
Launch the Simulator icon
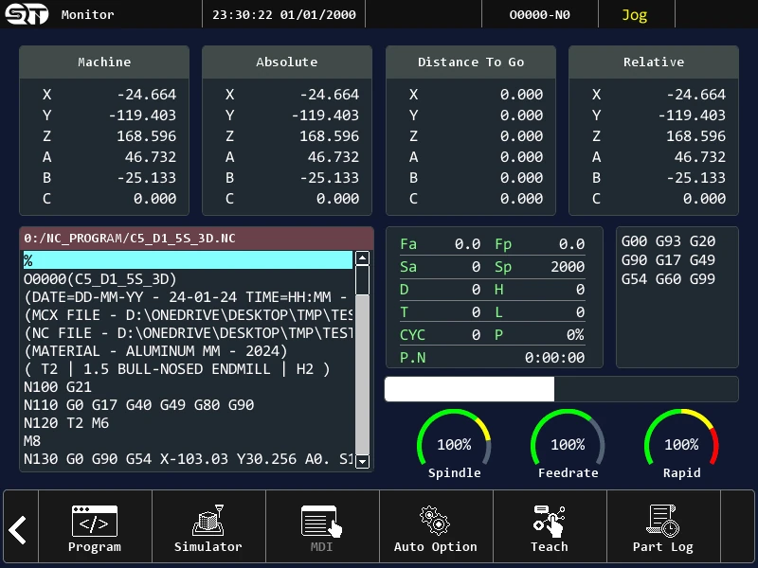[208, 521]
